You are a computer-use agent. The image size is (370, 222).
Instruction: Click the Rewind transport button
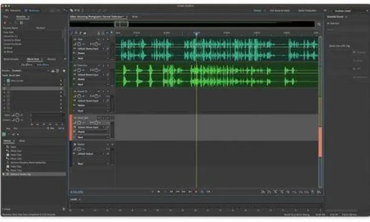[178, 192]
